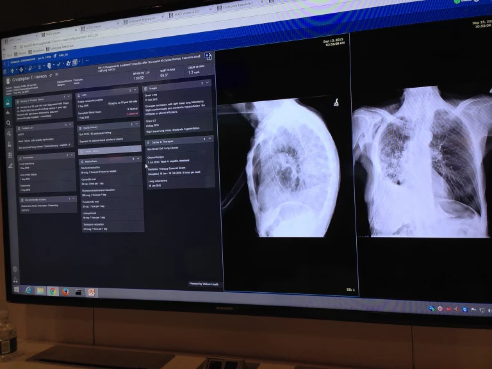Open Complete Blood Count lab result
Screen dimensions: 492x369
pos(108,115)
